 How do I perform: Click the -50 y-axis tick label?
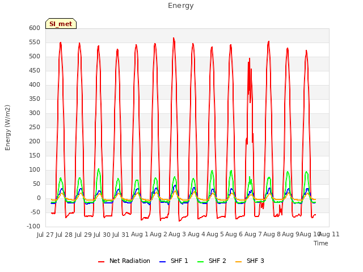[35, 212]
